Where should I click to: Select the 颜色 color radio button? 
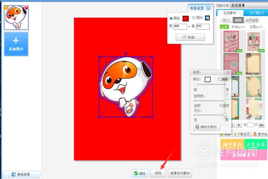(171, 18)
